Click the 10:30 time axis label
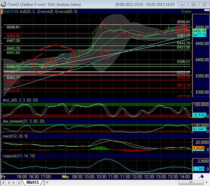This screenshot has height=186, width=210. [101, 177]
